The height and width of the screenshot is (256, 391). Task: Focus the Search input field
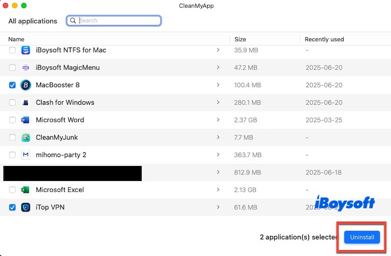tap(118, 21)
